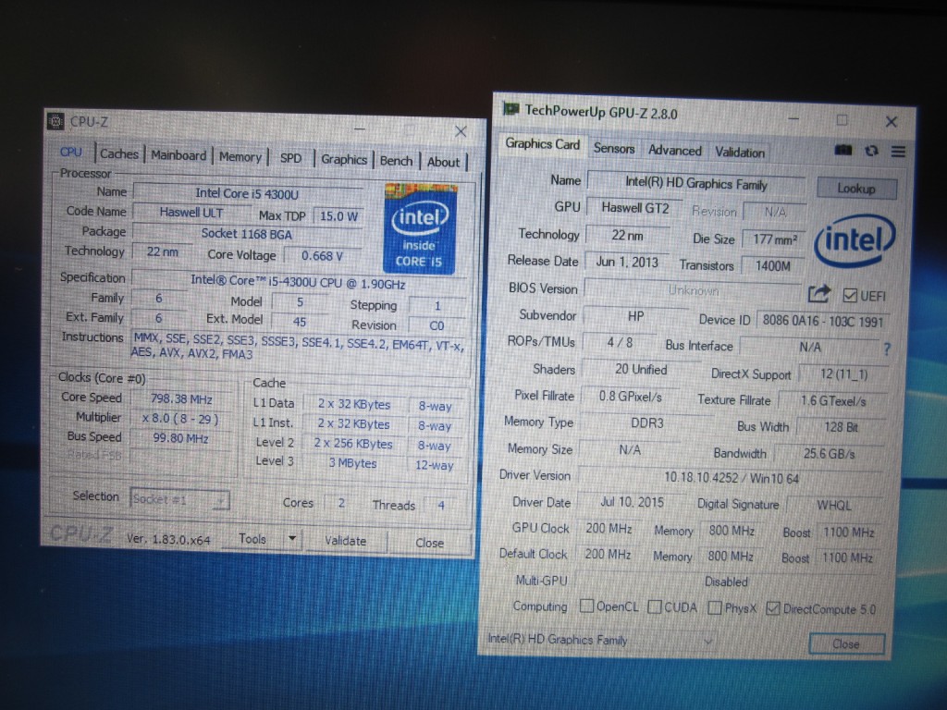This screenshot has width=947, height=710.
Task: Click the Level 2 cache value 2 x 256 KBytes
Action: 352,444
